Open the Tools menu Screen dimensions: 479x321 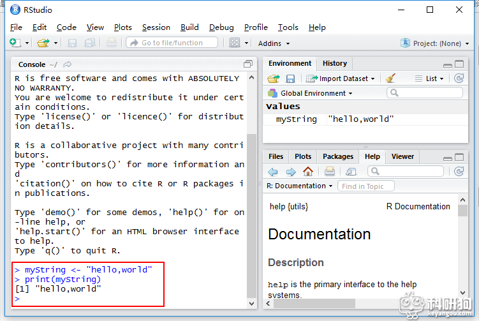(288, 27)
